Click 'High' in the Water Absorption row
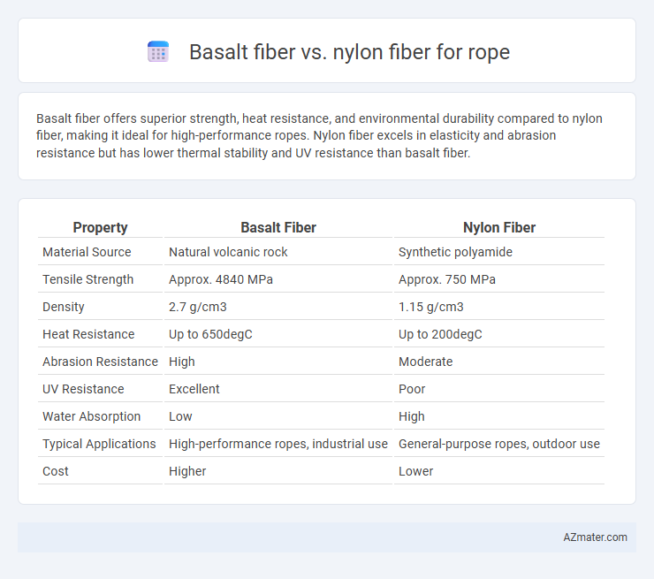 click(x=412, y=416)
